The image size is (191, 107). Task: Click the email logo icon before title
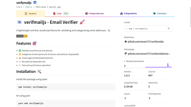[19, 22]
